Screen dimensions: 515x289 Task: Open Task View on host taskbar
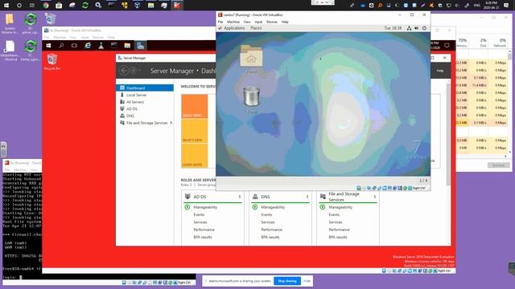[32, 6]
